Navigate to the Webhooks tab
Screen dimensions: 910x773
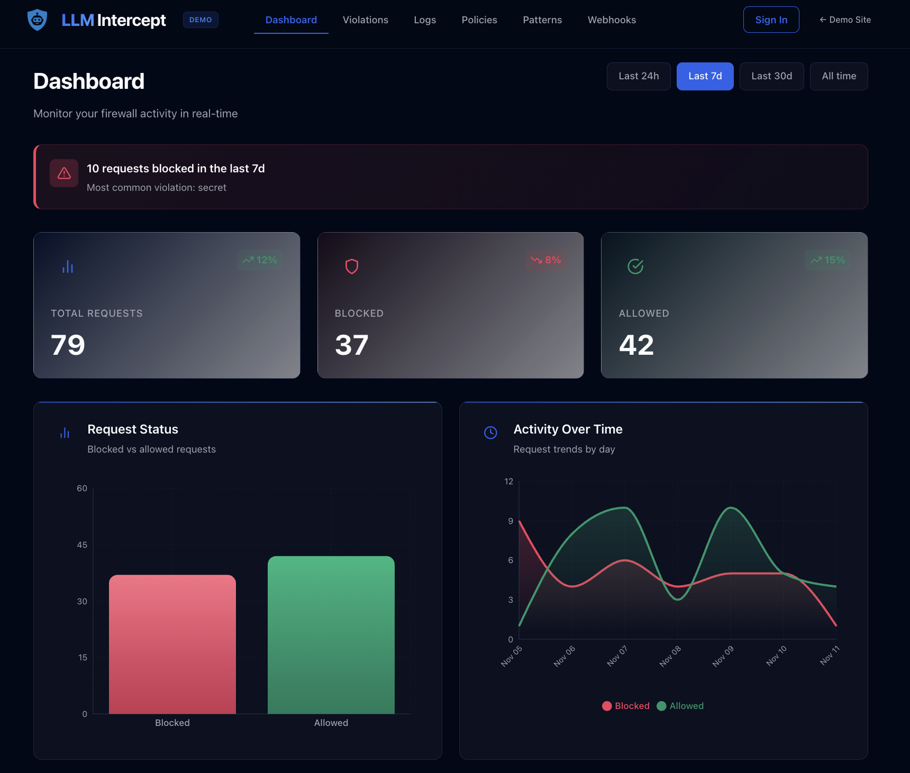(x=612, y=20)
